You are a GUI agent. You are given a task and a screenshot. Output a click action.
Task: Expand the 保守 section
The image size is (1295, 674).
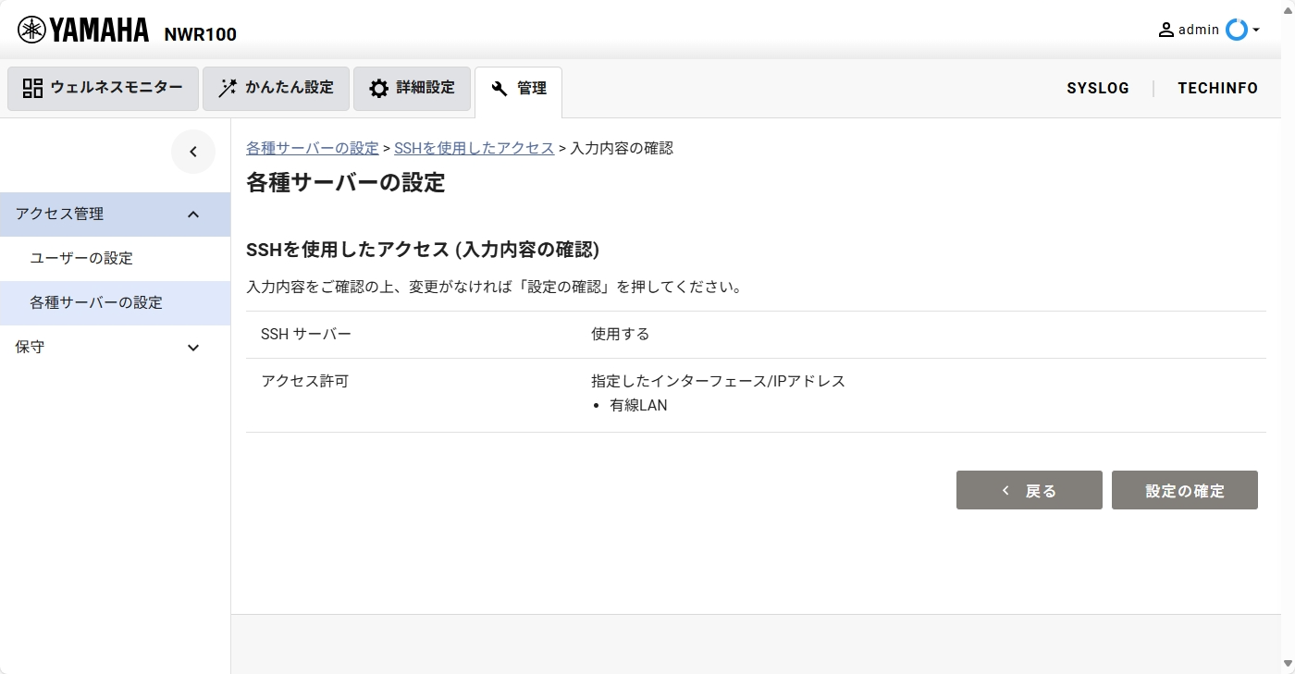(193, 347)
